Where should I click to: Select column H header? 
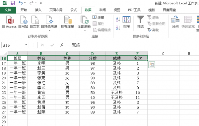(189, 53)
